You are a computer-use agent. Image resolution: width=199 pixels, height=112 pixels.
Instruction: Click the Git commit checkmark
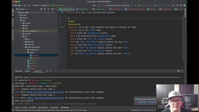tap(163, 5)
